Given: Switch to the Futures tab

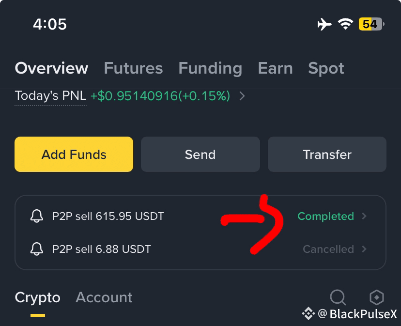Looking at the screenshot, I should pyautogui.click(x=133, y=68).
